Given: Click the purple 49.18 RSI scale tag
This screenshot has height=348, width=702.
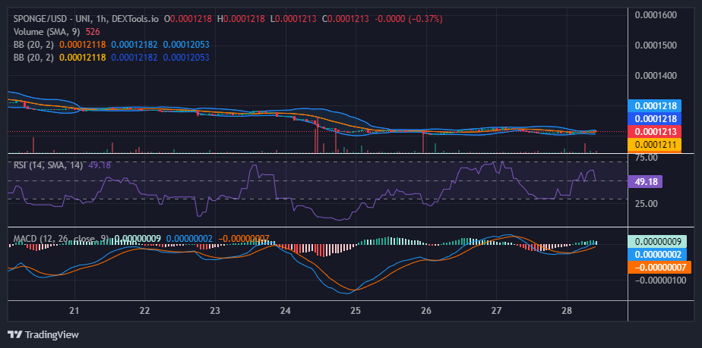Looking at the screenshot, I should [x=645, y=181].
